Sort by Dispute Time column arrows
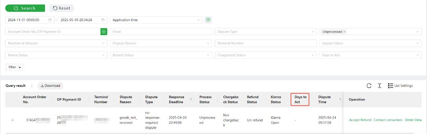This screenshot has height=134, width=427. 340,99
